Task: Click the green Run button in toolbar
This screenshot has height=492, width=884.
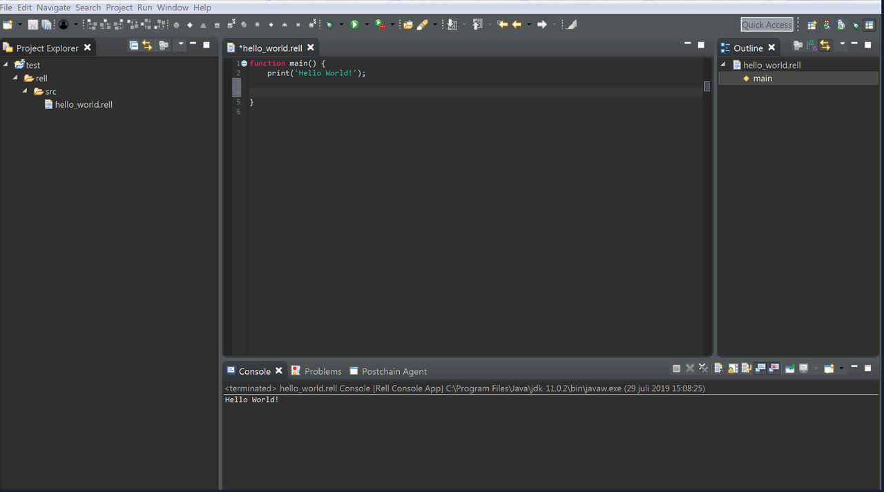Action: (x=354, y=24)
